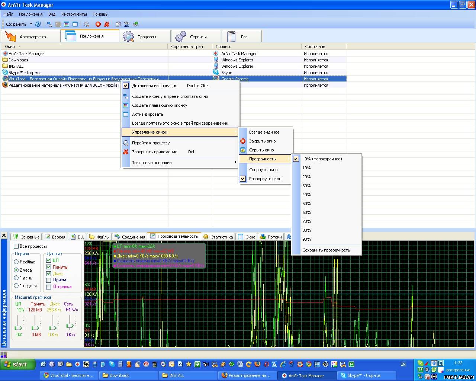Screen dimensions: 476x381
Task: Switch to the Процессы tab
Action: (145, 36)
